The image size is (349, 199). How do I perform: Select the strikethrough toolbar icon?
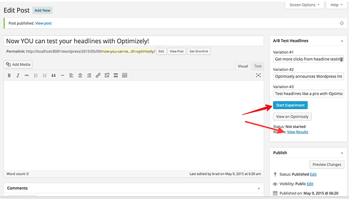tap(27, 75)
